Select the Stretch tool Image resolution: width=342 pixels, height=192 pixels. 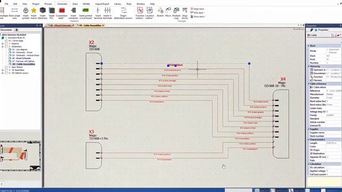160,12
